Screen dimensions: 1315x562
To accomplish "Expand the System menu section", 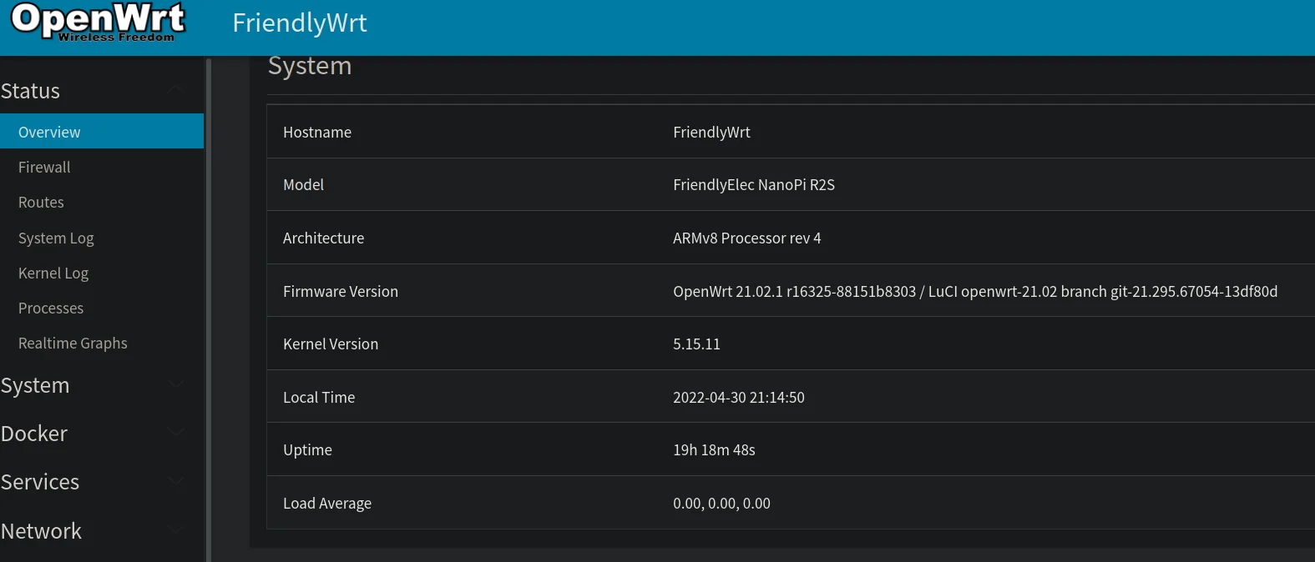I will (x=92, y=385).
